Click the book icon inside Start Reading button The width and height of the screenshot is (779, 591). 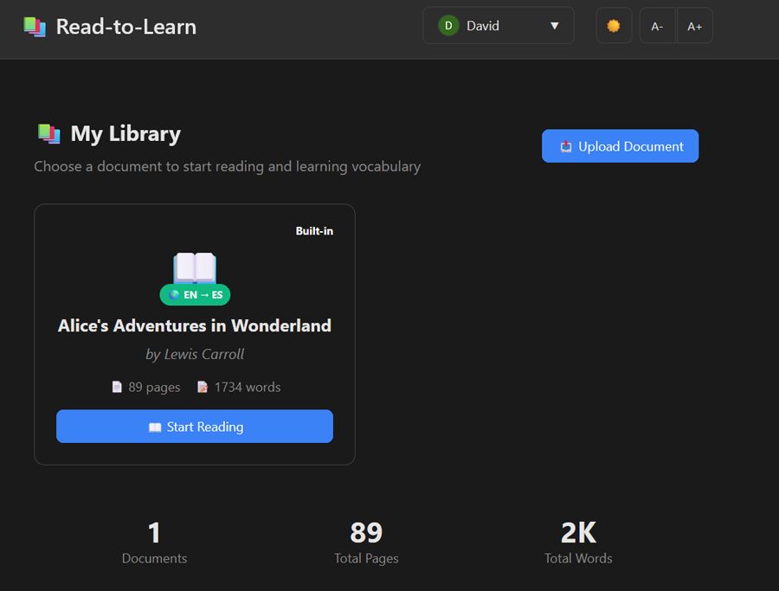[x=154, y=426]
